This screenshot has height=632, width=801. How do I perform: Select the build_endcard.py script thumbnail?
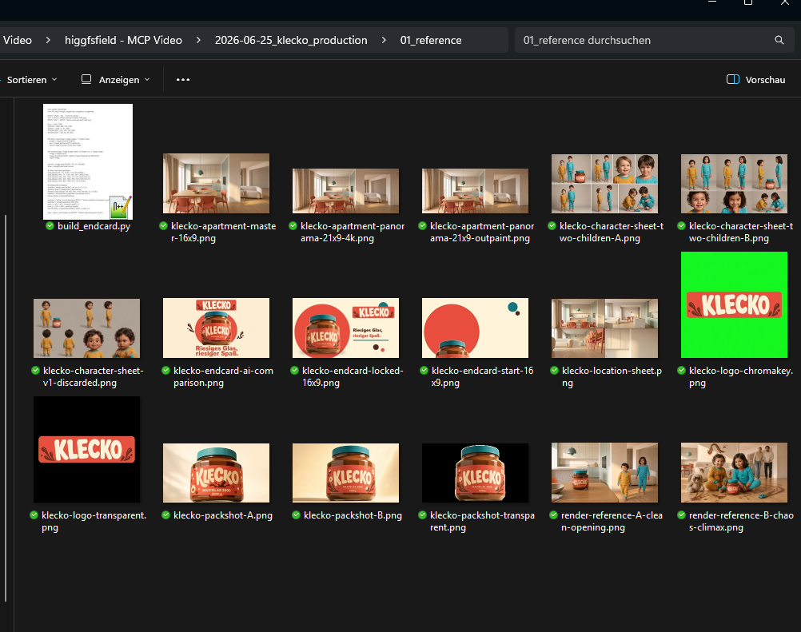[88, 161]
